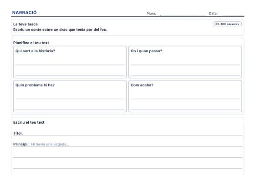Click the 'Com acaba?' box
Screen dimensions: 255x175
[x=185, y=96]
